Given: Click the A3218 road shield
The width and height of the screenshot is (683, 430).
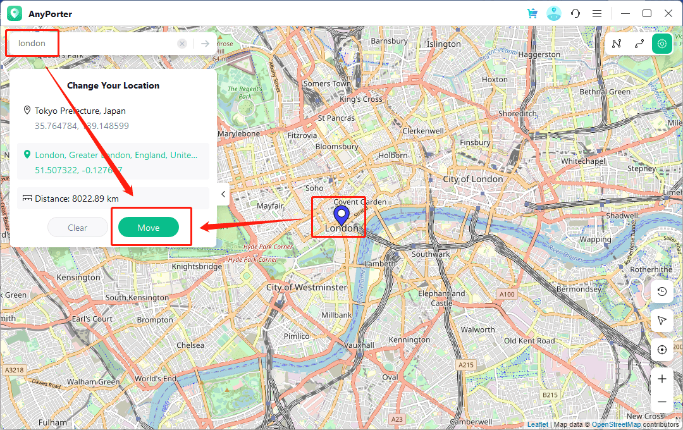Looking at the screenshot, I should coord(14,370).
